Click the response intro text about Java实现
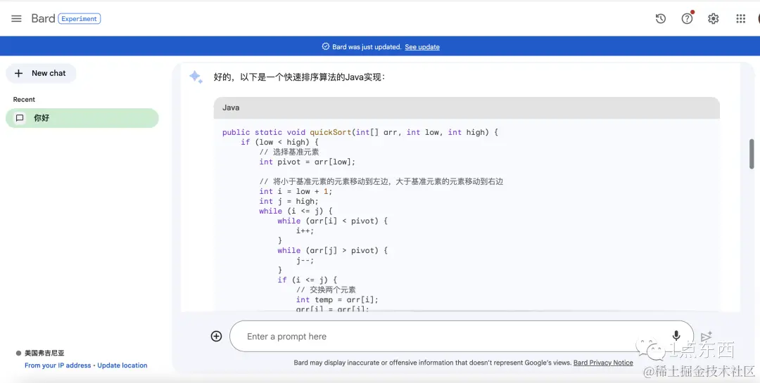This screenshot has width=760, height=383. 300,77
